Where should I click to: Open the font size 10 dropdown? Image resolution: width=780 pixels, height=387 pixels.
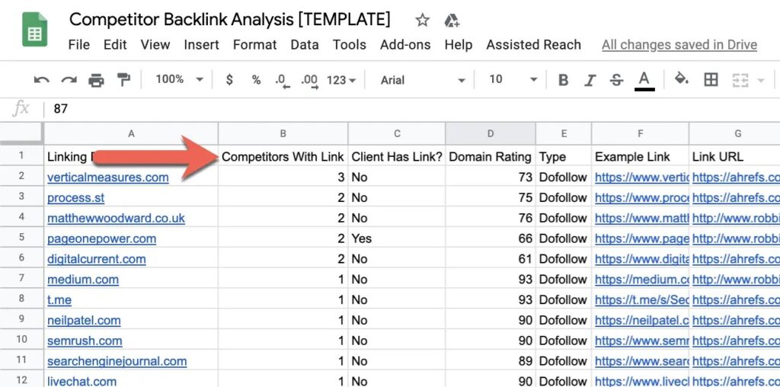(x=513, y=79)
